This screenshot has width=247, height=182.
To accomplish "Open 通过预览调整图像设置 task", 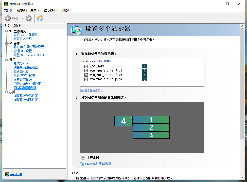I will click(29, 47).
